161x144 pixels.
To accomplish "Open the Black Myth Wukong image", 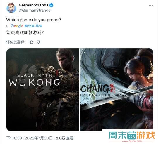I will [43, 90].
